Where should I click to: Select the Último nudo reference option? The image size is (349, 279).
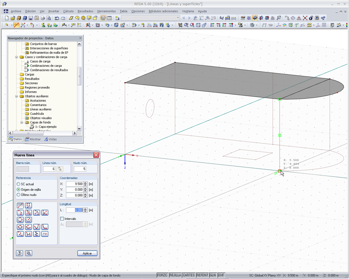coord(18,195)
